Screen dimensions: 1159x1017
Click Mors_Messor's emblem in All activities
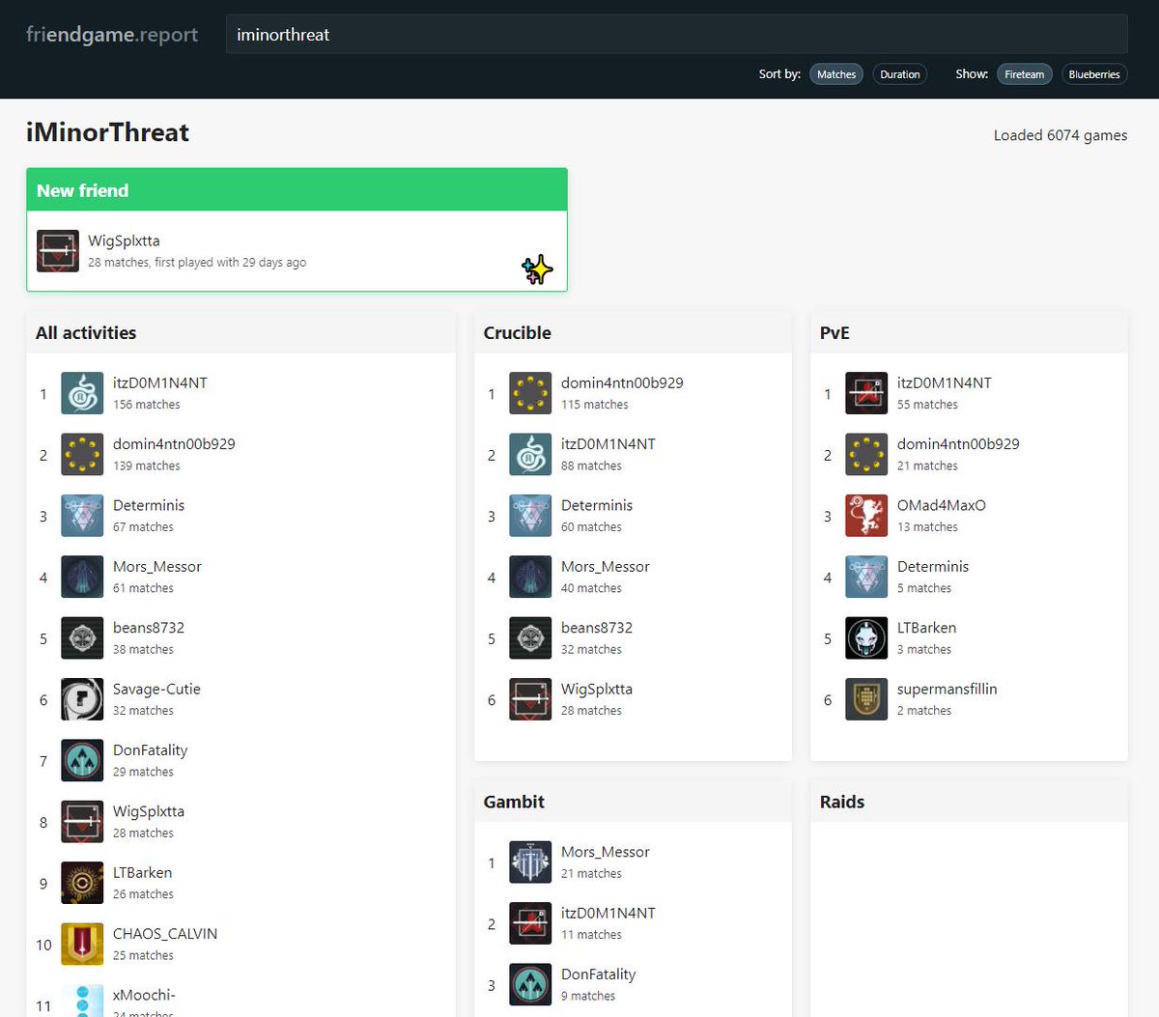[82, 577]
